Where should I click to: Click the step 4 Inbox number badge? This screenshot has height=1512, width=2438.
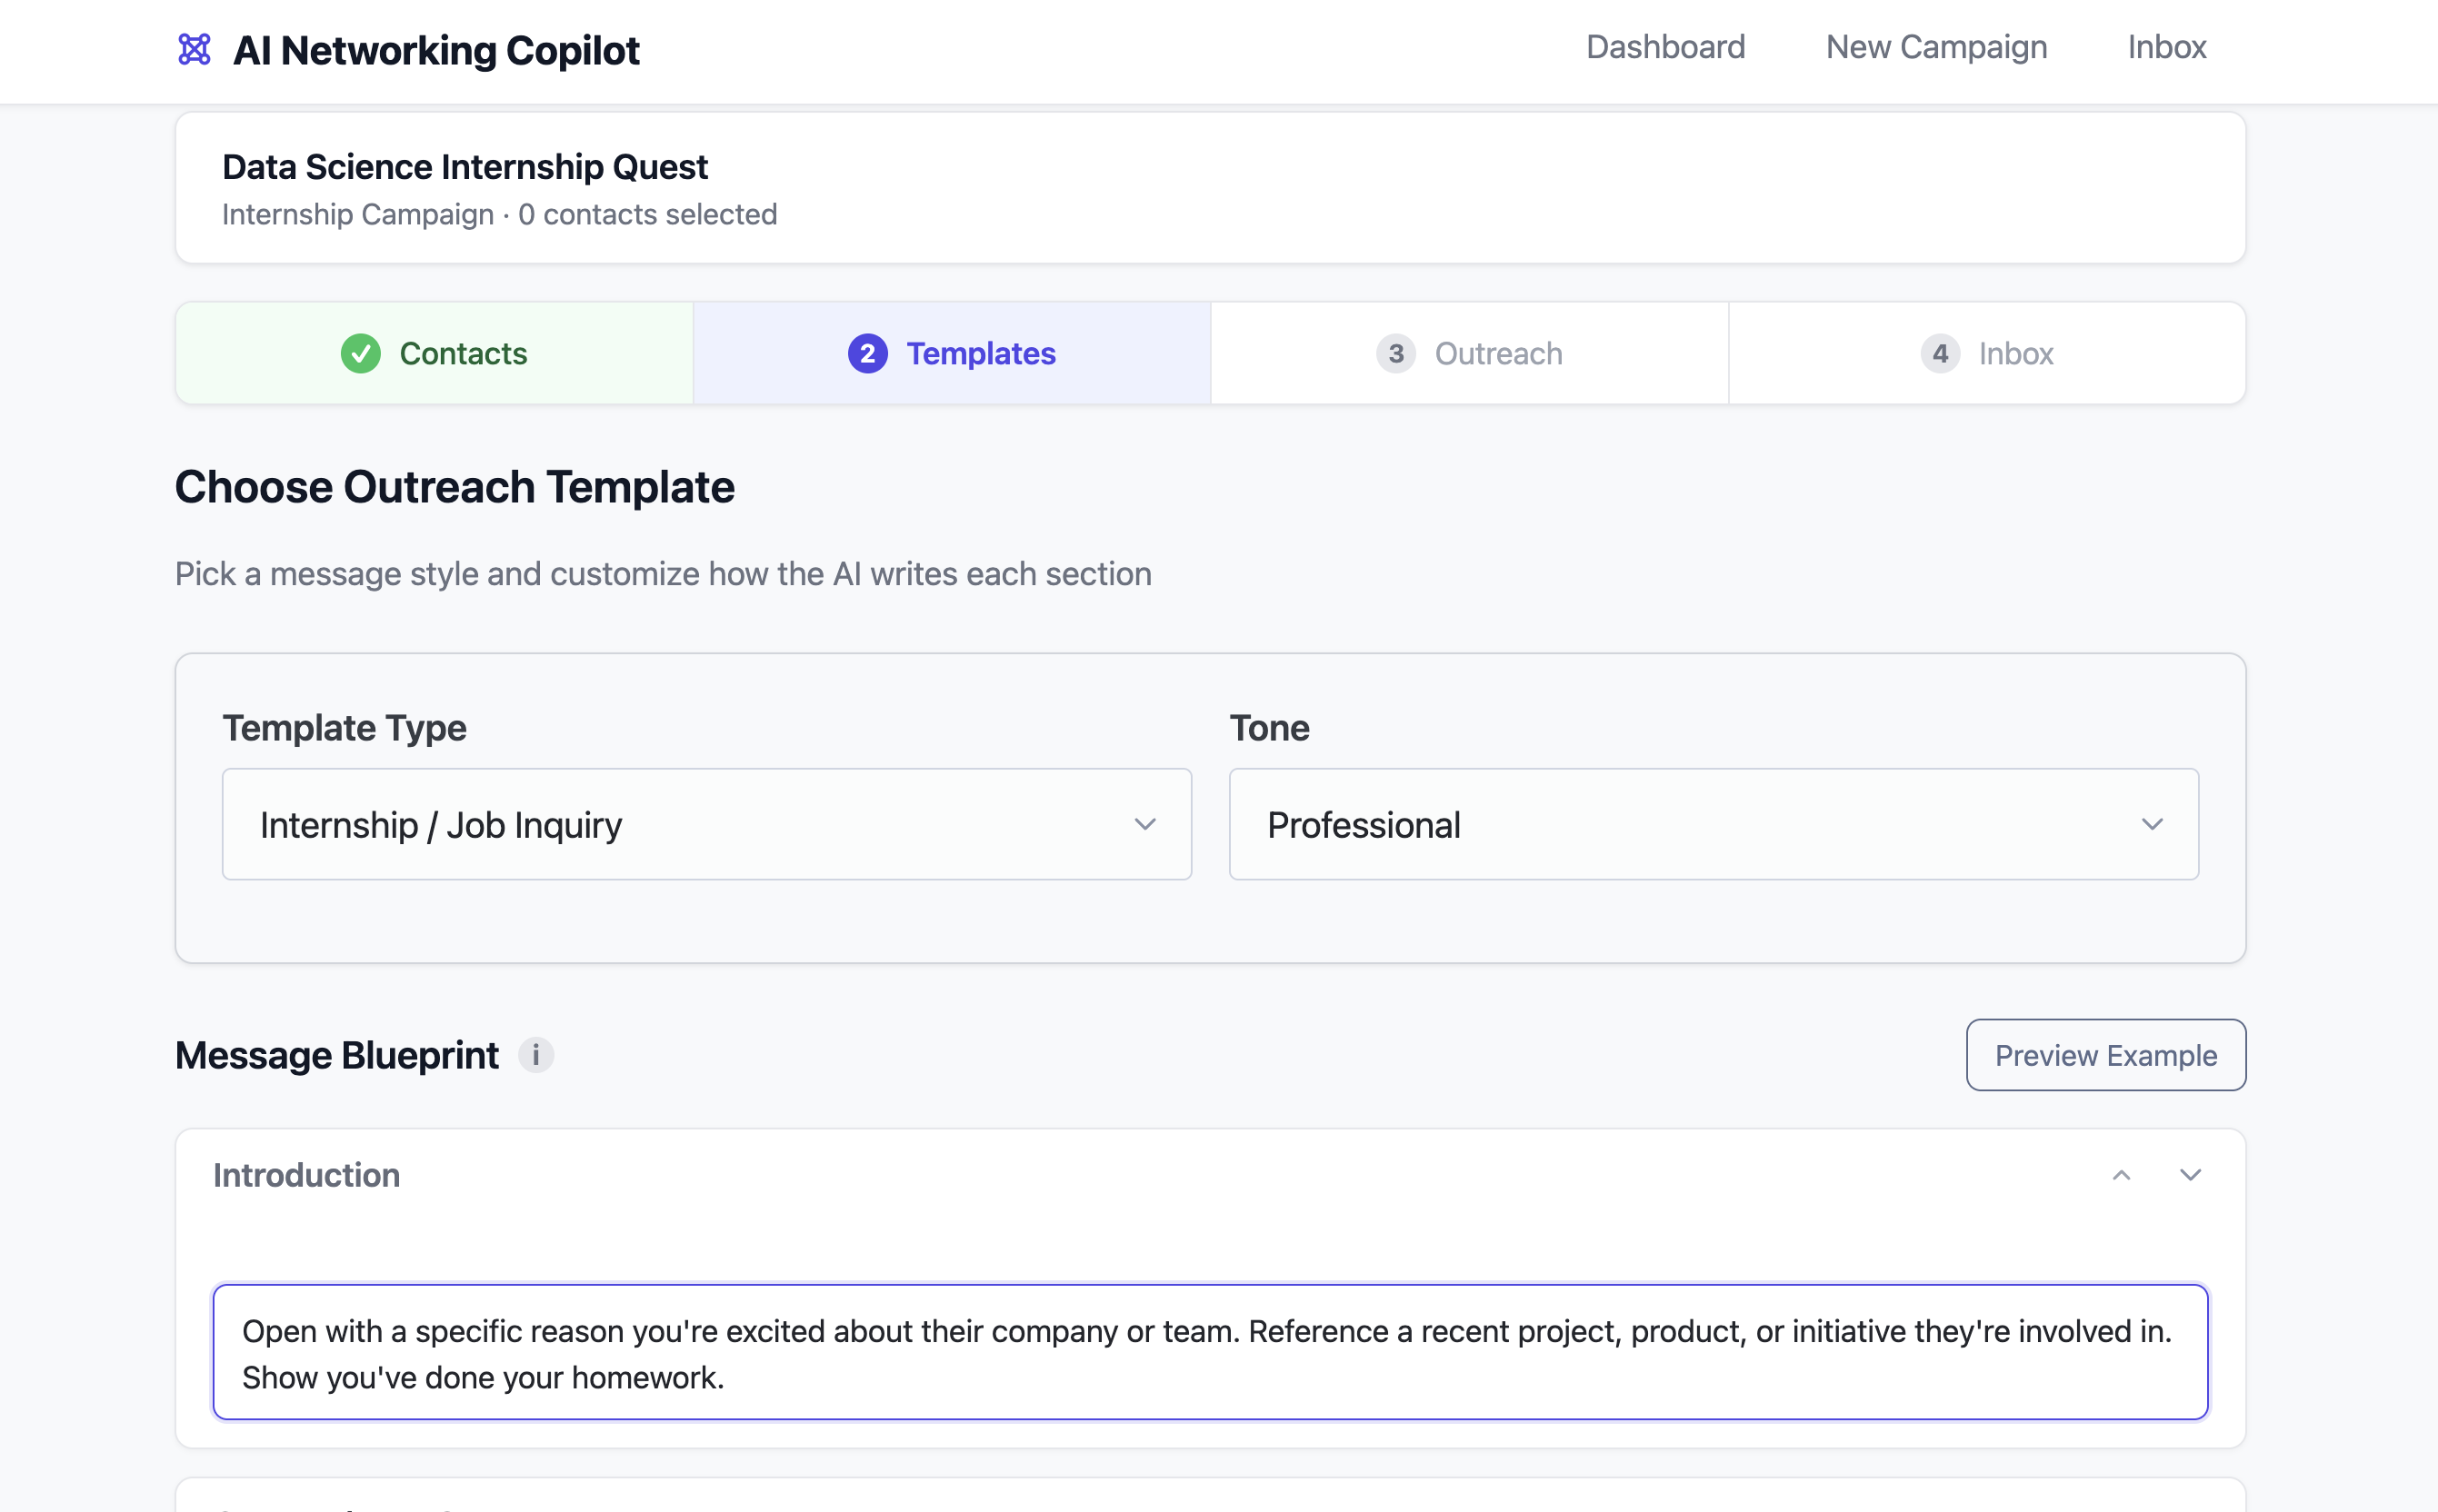(1940, 353)
